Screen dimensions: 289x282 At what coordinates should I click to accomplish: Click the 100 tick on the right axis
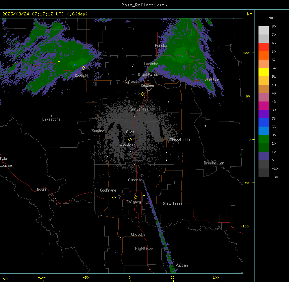coord(246,53)
